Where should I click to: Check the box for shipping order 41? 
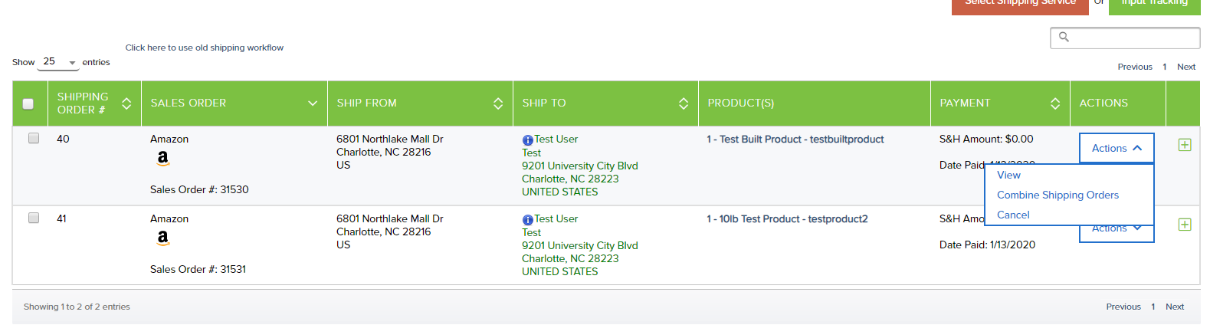[x=34, y=218]
